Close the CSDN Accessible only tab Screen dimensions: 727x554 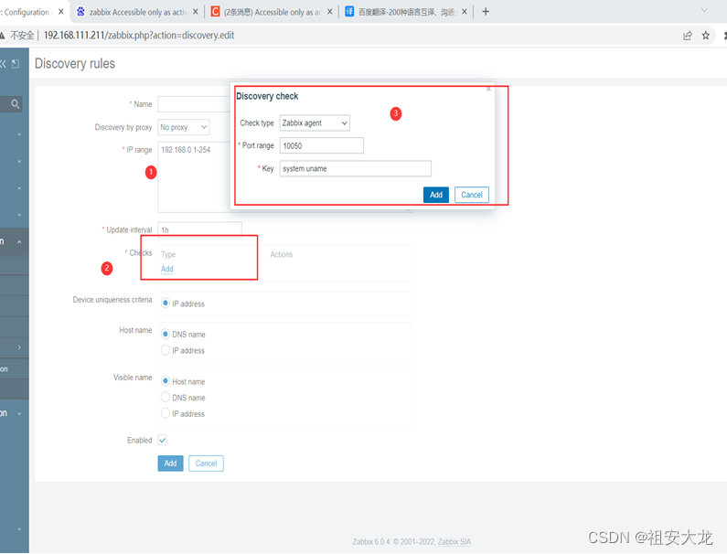(x=329, y=12)
